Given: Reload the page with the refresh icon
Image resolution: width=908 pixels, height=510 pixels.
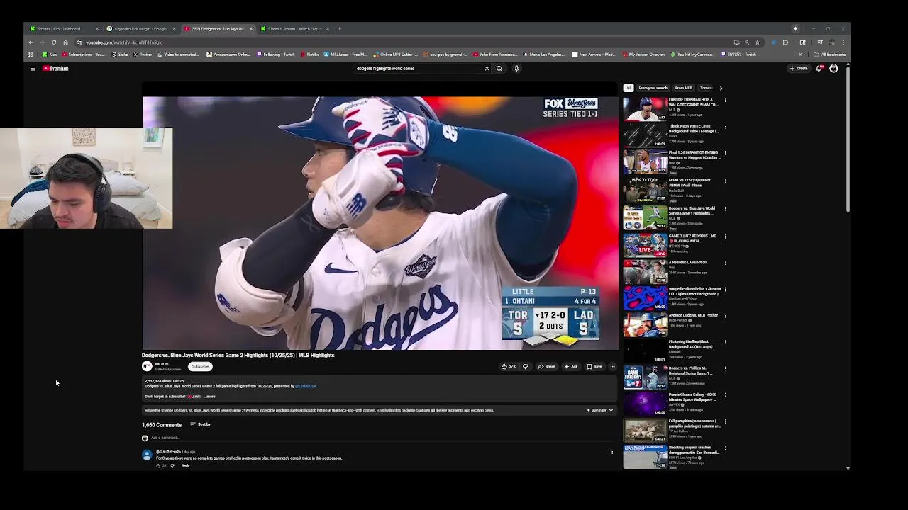Looking at the screenshot, I should [x=54, y=42].
